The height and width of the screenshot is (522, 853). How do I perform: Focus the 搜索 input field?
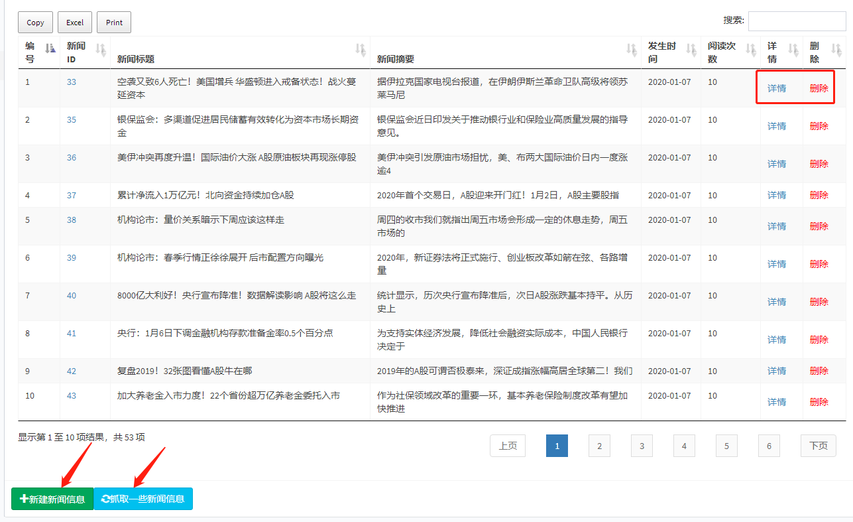pos(797,21)
